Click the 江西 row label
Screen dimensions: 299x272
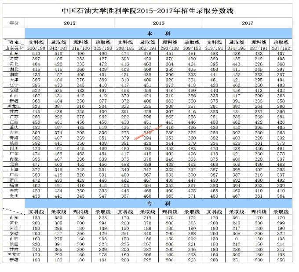point(14,122)
